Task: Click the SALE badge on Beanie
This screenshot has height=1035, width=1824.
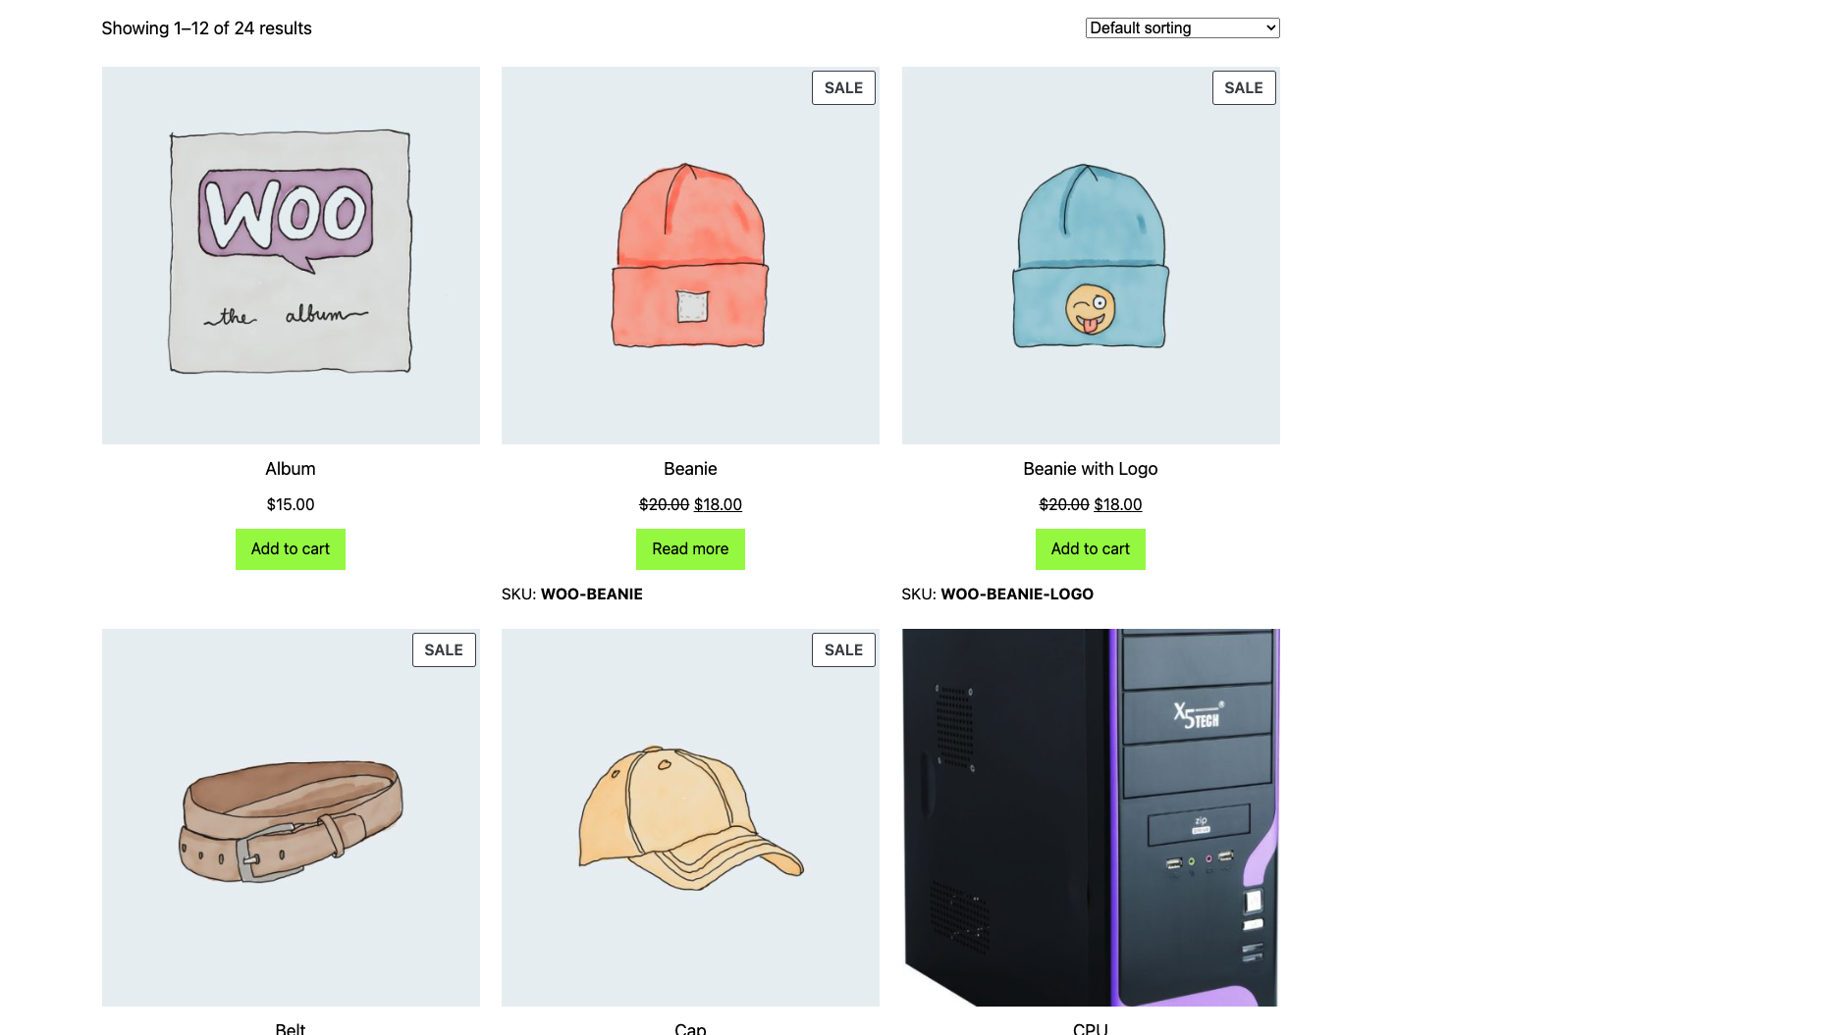Action: 843,87
